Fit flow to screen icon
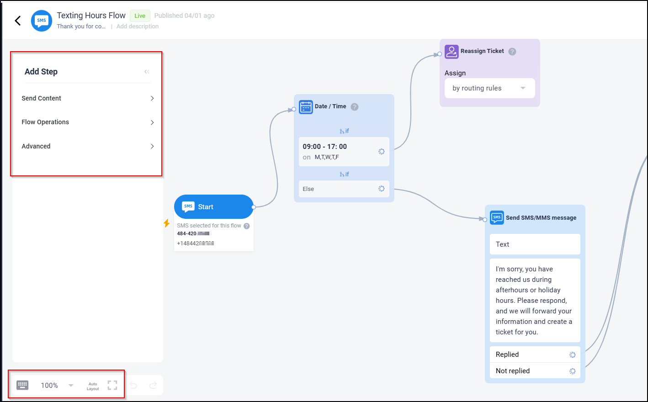The height and width of the screenshot is (402, 648). pyautogui.click(x=112, y=385)
